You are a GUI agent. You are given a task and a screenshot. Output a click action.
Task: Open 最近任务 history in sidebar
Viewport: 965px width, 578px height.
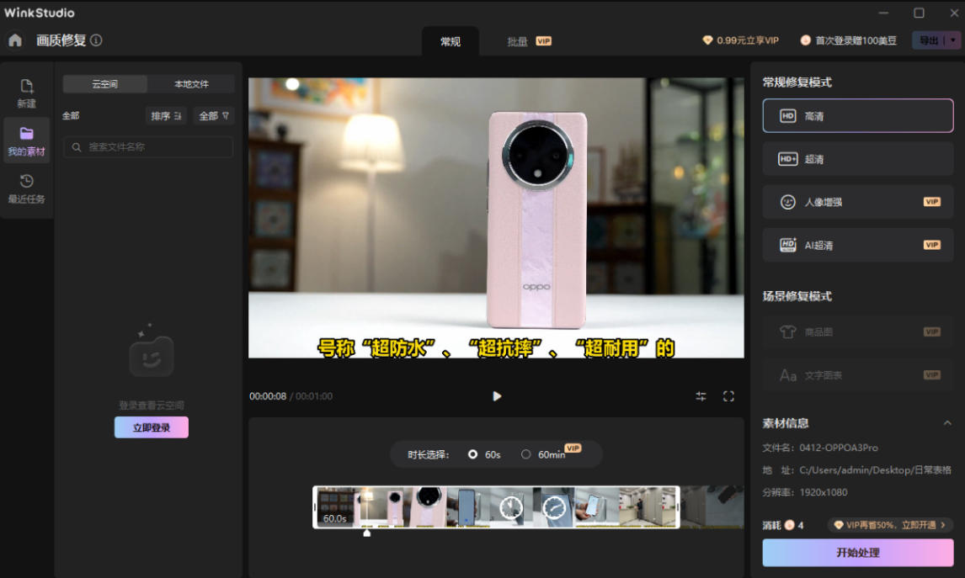tap(27, 189)
